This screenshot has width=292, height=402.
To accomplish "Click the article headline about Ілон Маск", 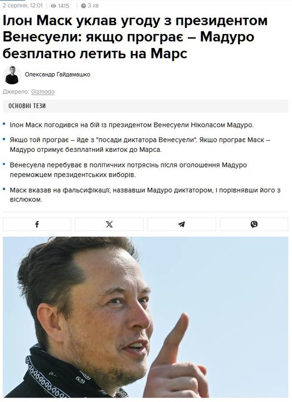I will point(135,37).
